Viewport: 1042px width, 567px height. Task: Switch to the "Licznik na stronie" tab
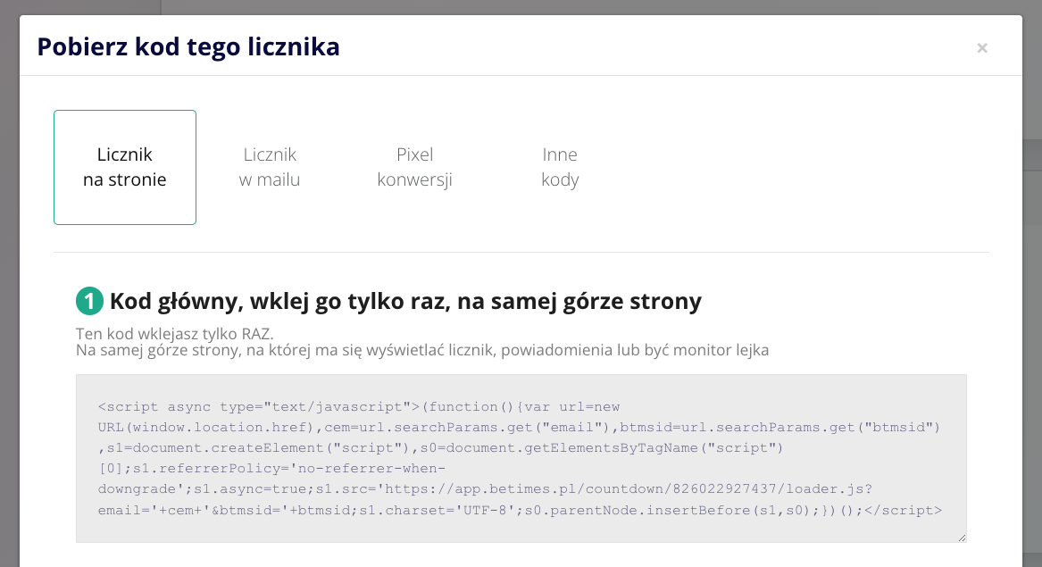125,167
